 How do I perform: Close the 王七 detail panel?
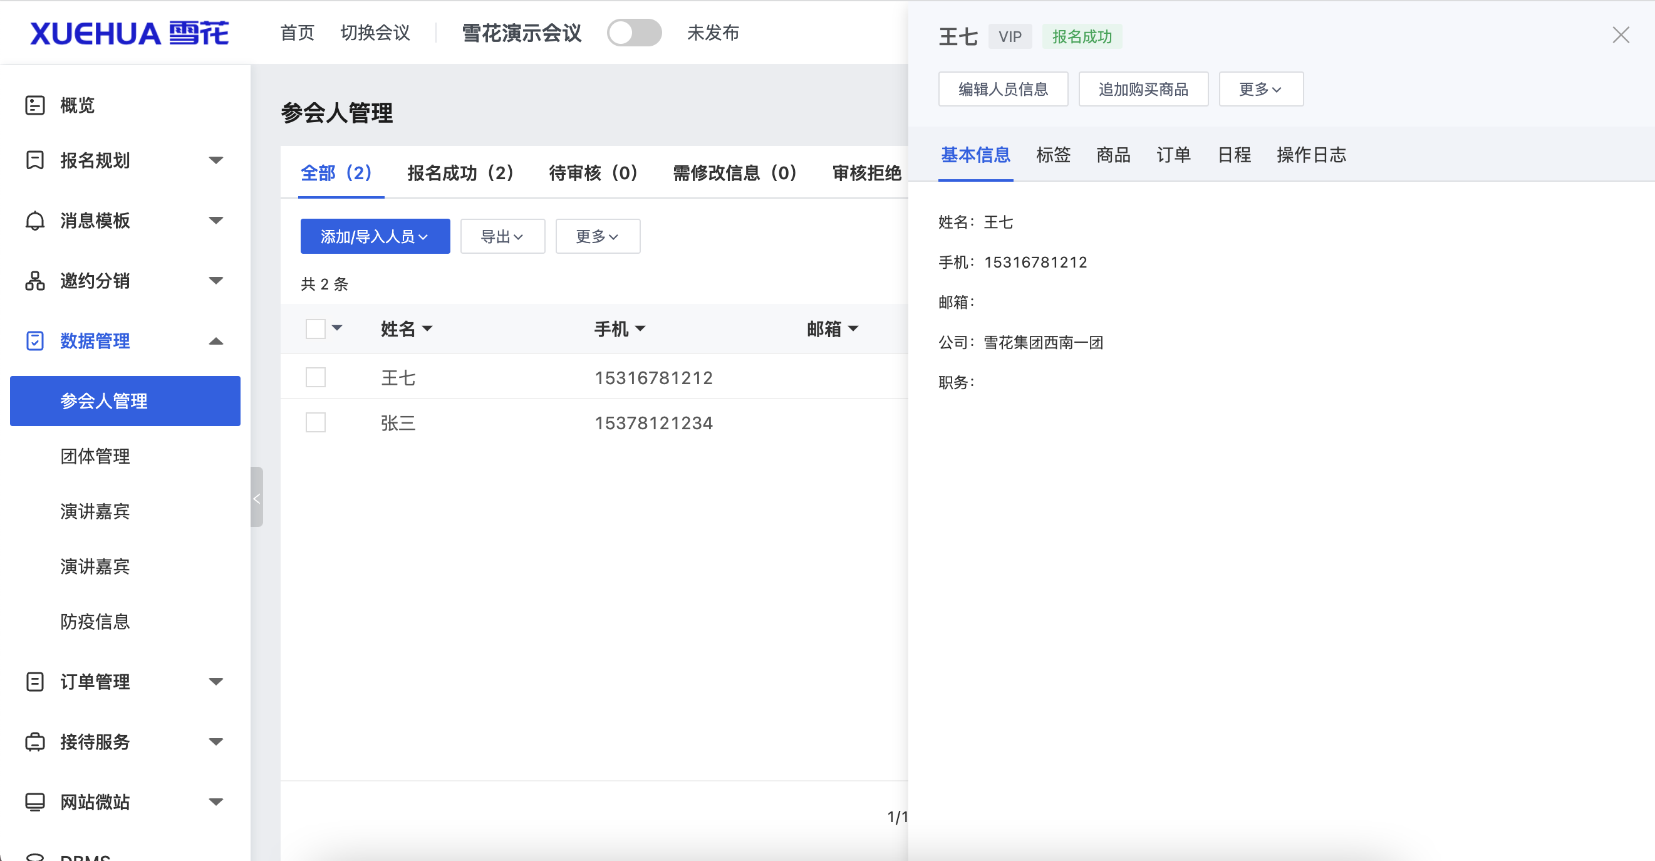(x=1621, y=34)
